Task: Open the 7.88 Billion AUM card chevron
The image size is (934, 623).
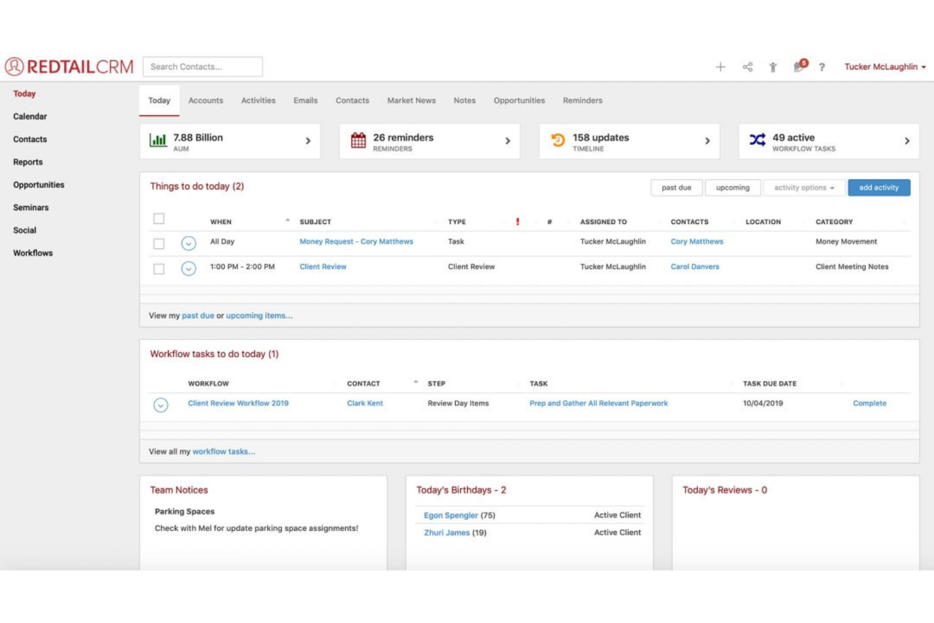Action: coord(308,141)
